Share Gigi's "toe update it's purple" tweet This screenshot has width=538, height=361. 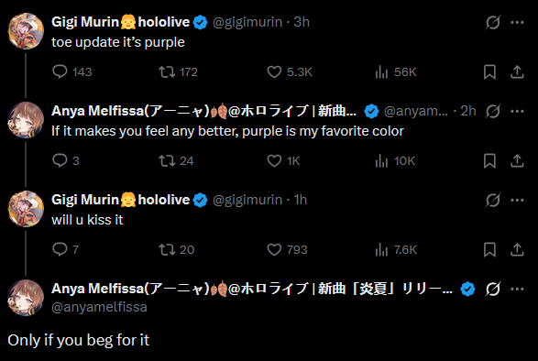tap(517, 71)
